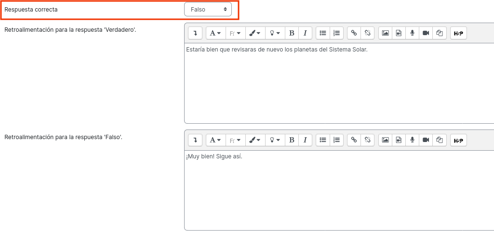This screenshot has height=233, width=494.
Task: Expand toolbar toggle in the 'Verdadero' feedback editor
Action: coord(195,33)
